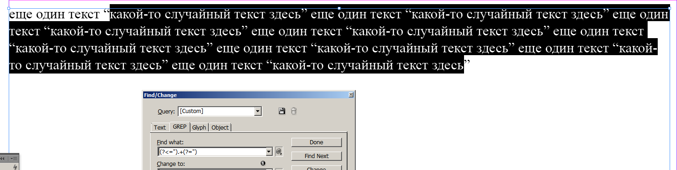This screenshot has width=677, height=170.
Task: Click the info icon above Change to field
Action: [263, 163]
